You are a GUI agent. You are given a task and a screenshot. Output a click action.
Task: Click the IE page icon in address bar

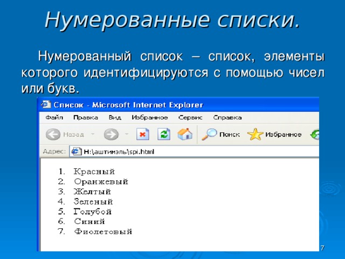[x=76, y=152]
